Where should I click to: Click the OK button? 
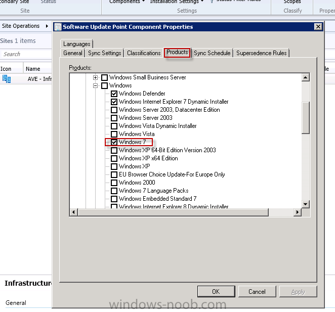coord(216,292)
